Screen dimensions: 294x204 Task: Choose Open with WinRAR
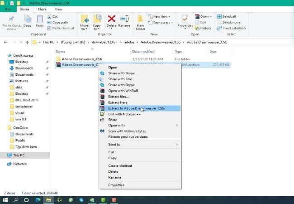point(140,91)
